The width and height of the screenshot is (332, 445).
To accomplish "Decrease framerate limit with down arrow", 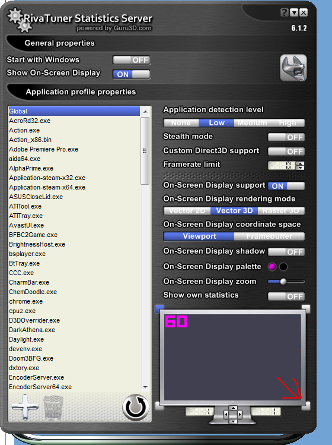I will (x=300, y=168).
